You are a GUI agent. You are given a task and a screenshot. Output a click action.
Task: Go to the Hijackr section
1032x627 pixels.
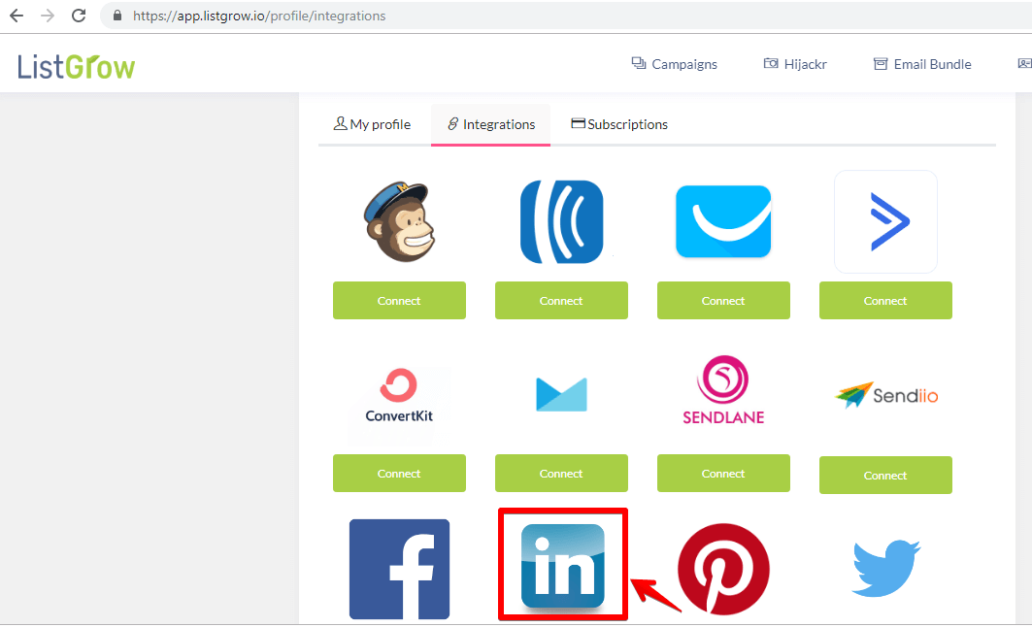pyautogui.click(x=794, y=64)
